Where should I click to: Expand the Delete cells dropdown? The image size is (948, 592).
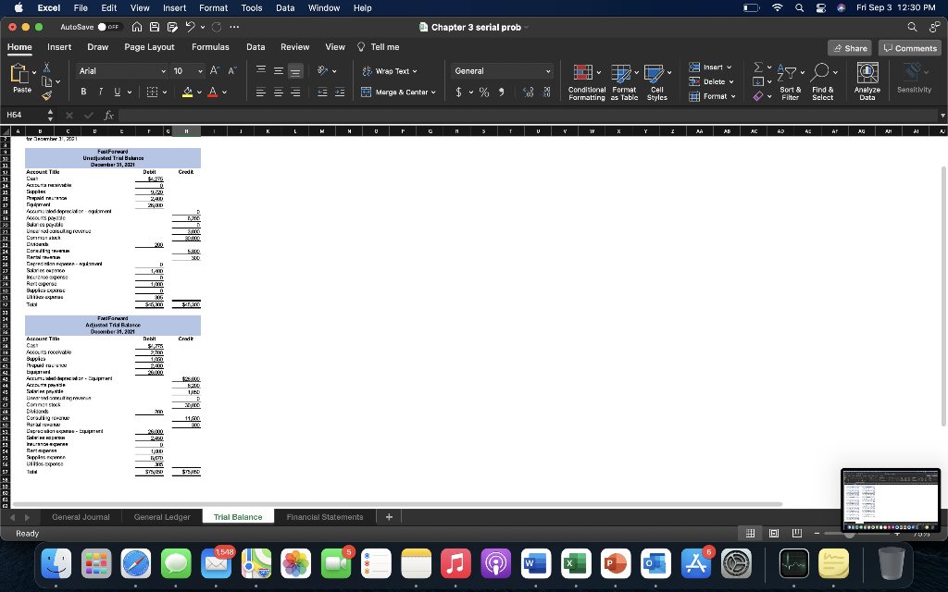click(x=731, y=81)
